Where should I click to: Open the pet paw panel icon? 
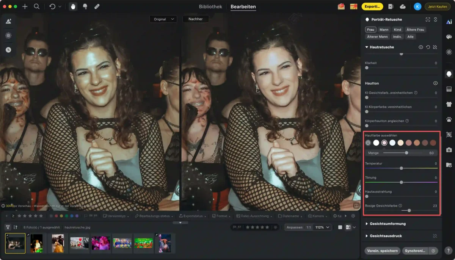tap(449, 119)
